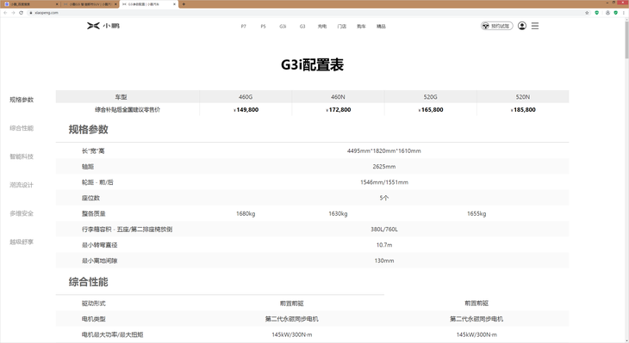629x343 pixels.
Task: Click the 1655kg curb weight value
Action: (x=476, y=214)
